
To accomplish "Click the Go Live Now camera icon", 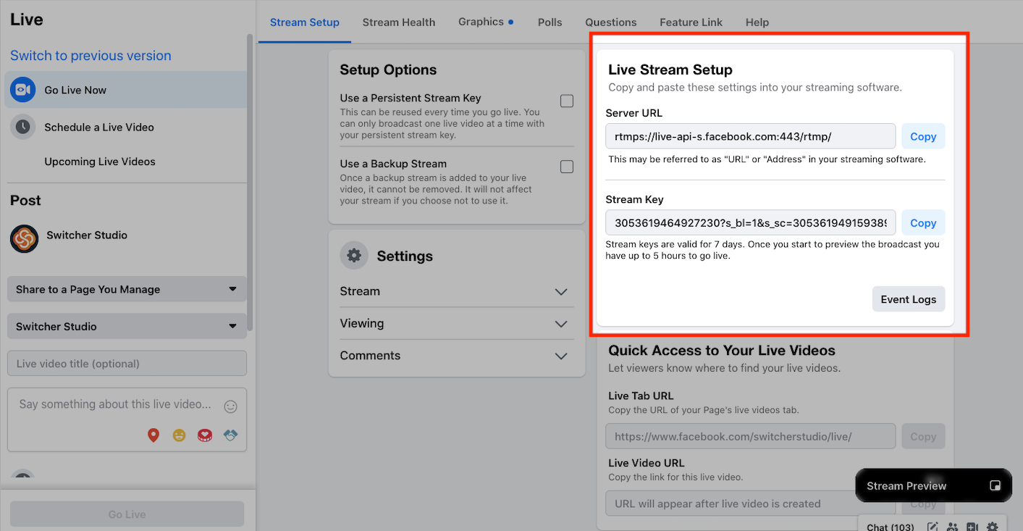I will point(23,90).
